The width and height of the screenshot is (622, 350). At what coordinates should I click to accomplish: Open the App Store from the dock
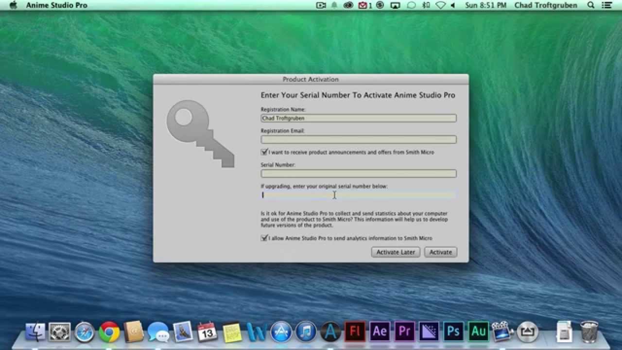click(x=281, y=332)
